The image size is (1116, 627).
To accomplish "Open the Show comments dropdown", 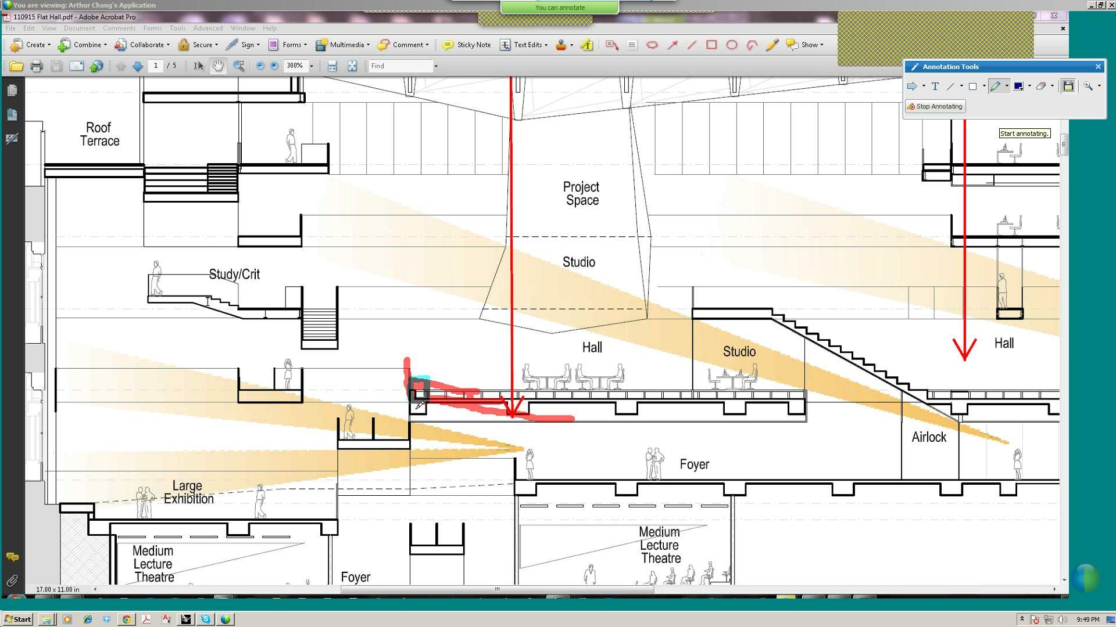I will 804,45.
